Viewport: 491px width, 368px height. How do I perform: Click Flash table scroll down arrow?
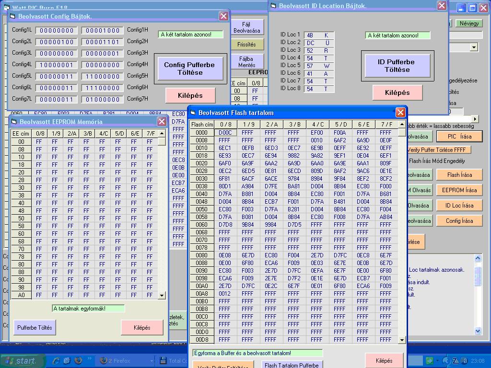pyautogui.click(x=402, y=340)
